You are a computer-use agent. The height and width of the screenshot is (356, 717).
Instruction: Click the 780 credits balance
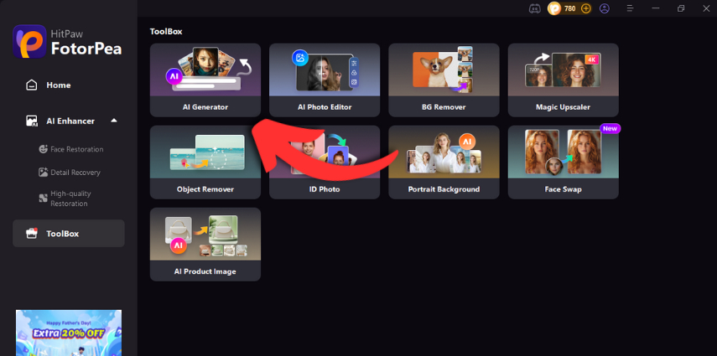(x=569, y=8)
